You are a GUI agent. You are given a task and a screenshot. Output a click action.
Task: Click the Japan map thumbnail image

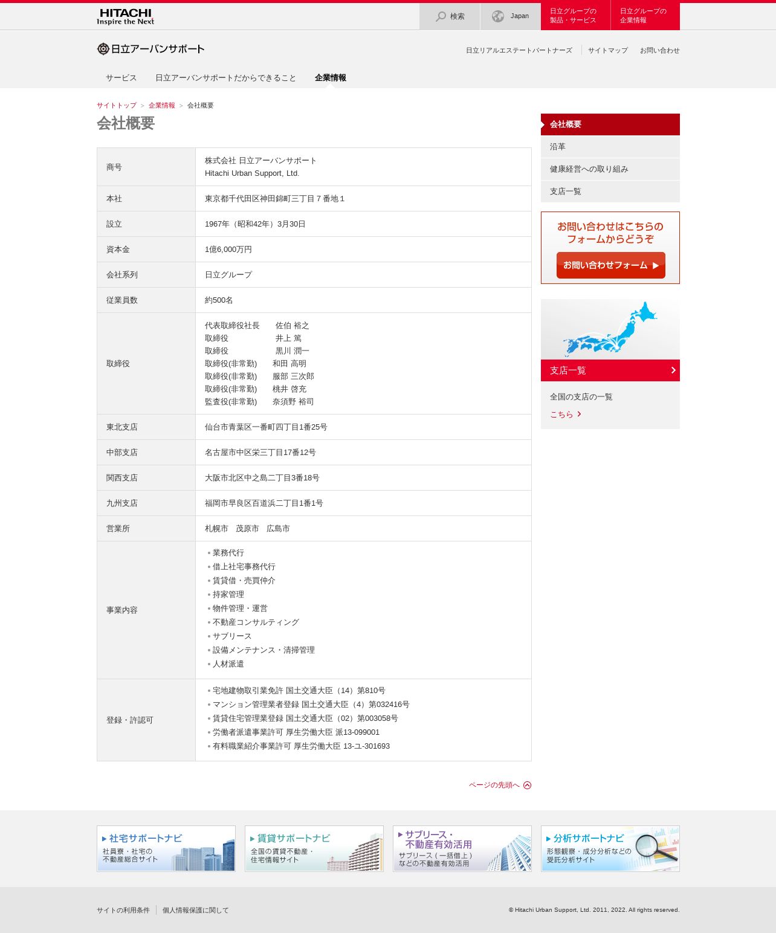click(x=610, y=329)
